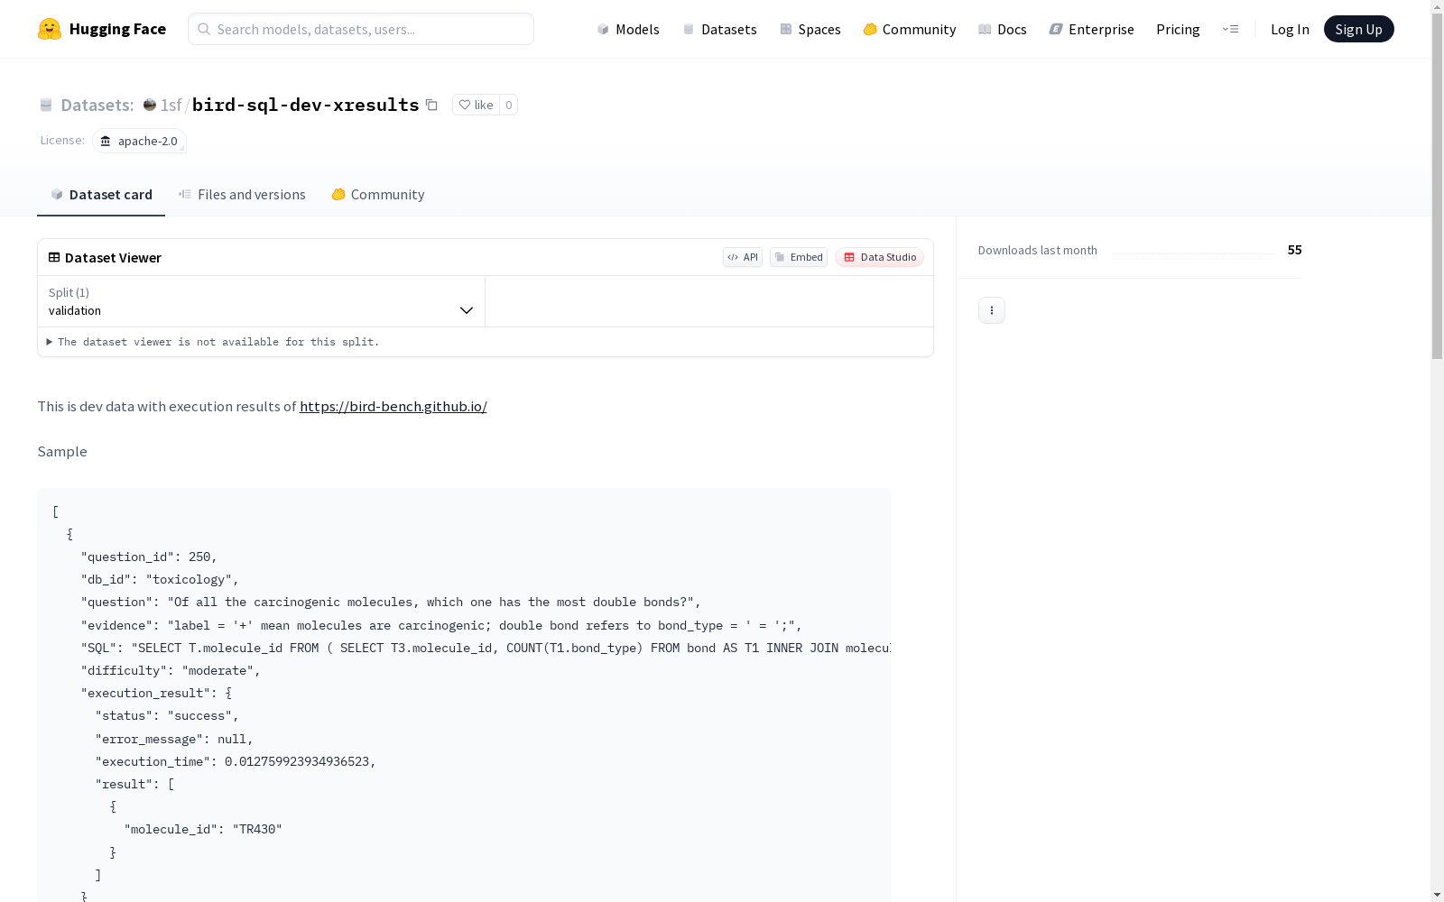Click the like button
The height and width of the screenshot is (902, 1444).
(476, 105)
